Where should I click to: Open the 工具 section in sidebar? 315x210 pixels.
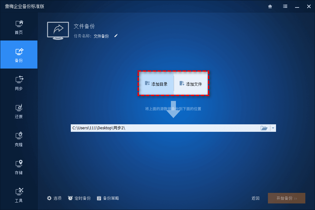[x=19, y=195]
